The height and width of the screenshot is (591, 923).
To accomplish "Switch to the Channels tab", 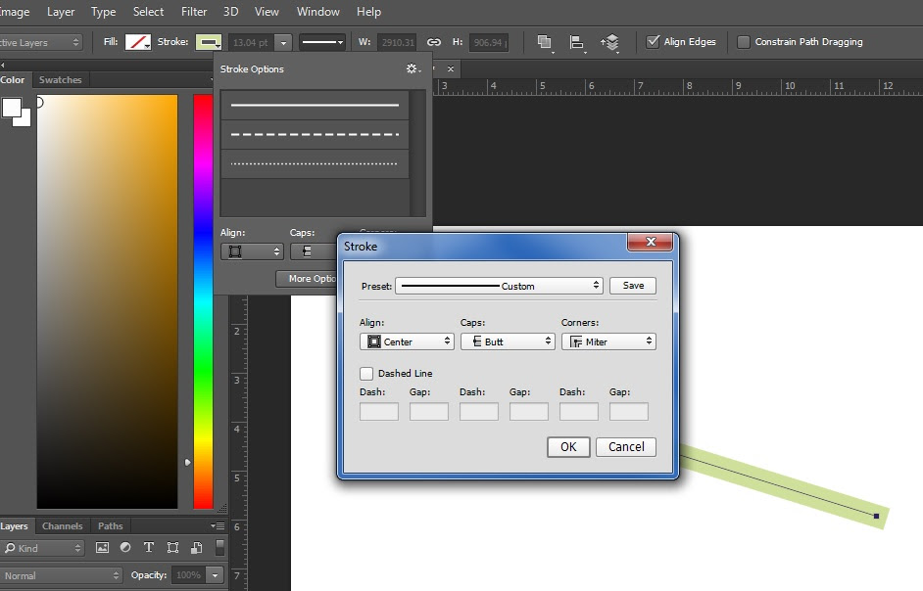I will coord(62,526).
